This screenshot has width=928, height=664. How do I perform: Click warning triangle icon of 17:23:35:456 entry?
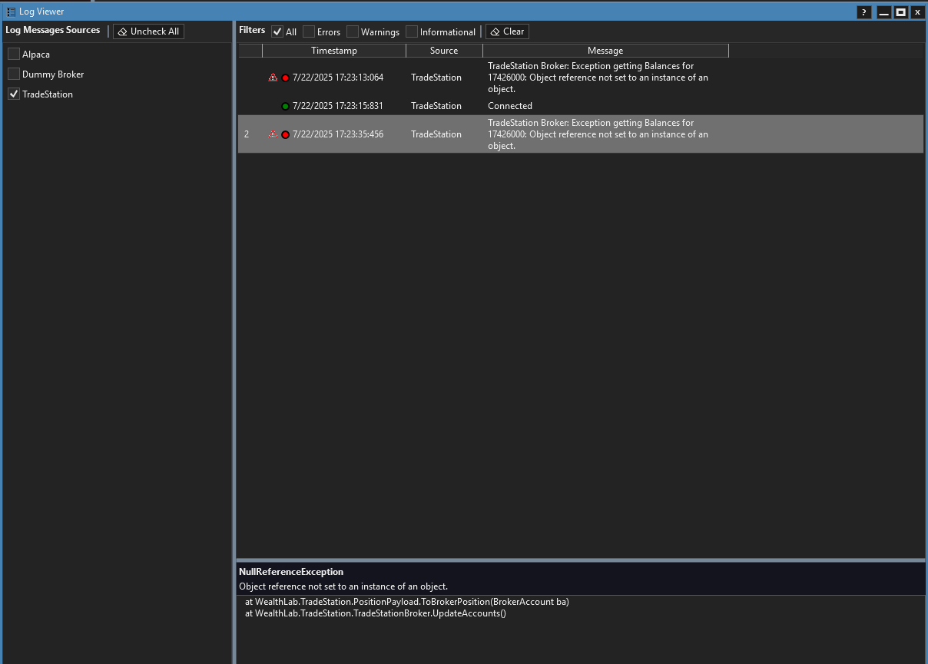click(x=273, y=134)
